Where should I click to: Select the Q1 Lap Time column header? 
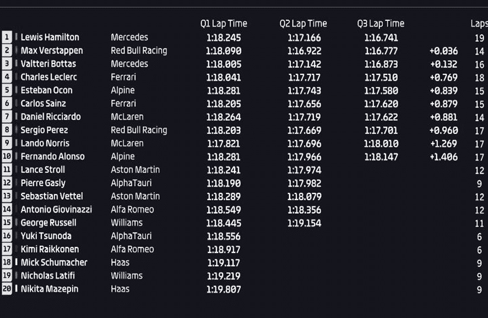tap(224, 23)
